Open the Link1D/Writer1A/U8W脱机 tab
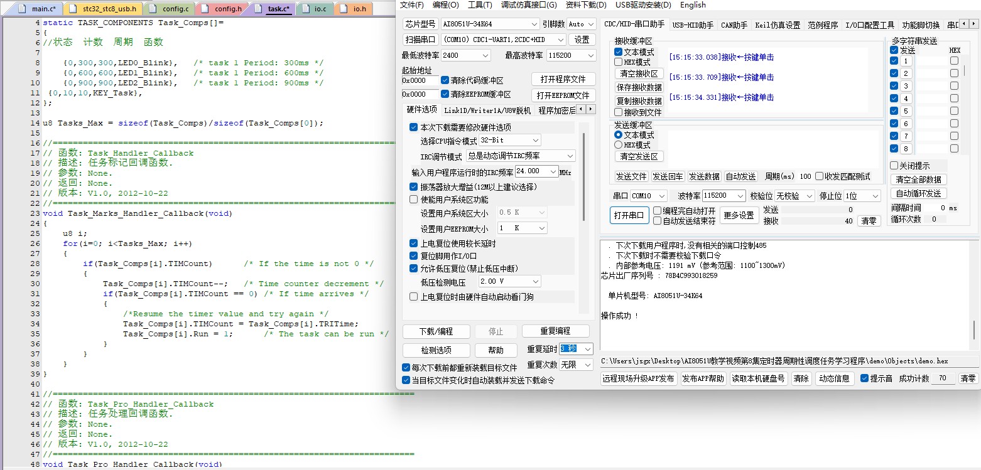This screenshot has width=981, height=470. click(x=487, y=110)
